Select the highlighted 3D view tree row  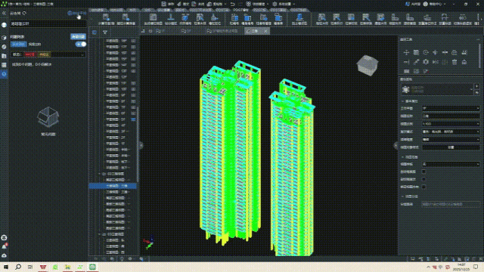(113, 186)
